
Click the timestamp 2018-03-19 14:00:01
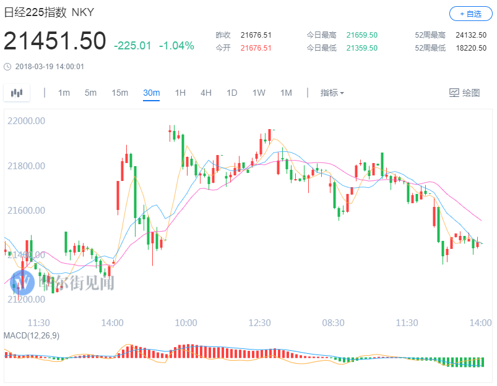click(x=50, y=67)
